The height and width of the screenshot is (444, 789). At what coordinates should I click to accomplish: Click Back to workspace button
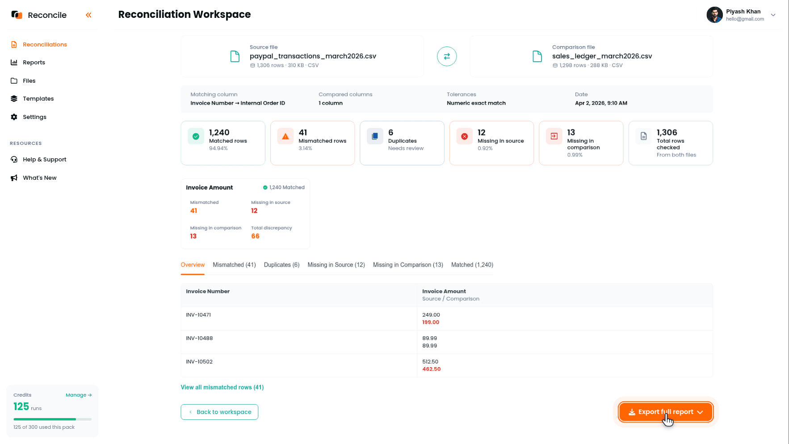(x=219, y=412)
